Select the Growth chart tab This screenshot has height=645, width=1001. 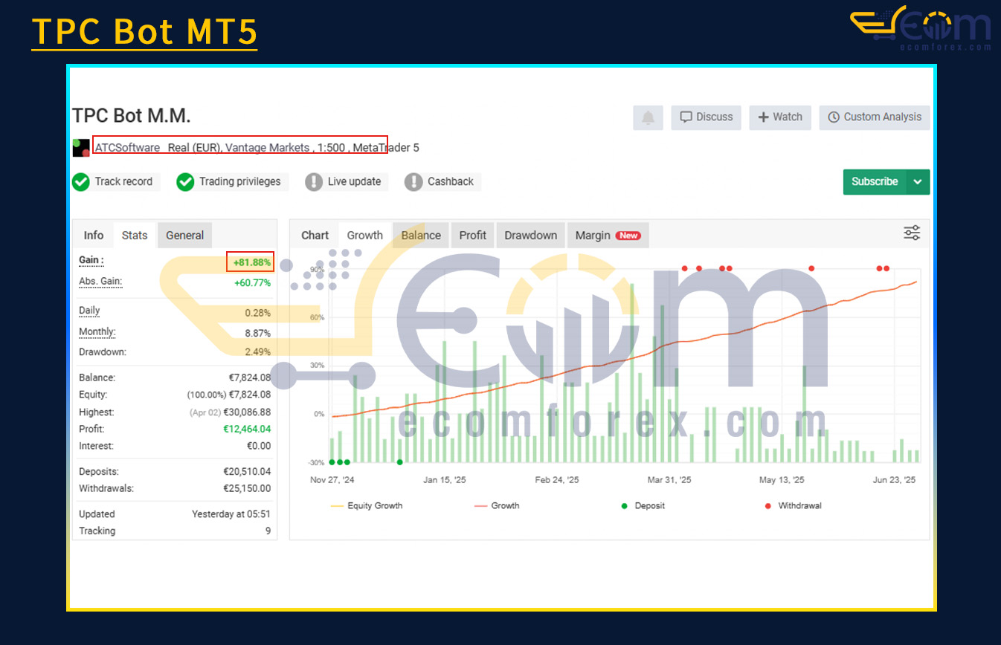coord(365,236)
